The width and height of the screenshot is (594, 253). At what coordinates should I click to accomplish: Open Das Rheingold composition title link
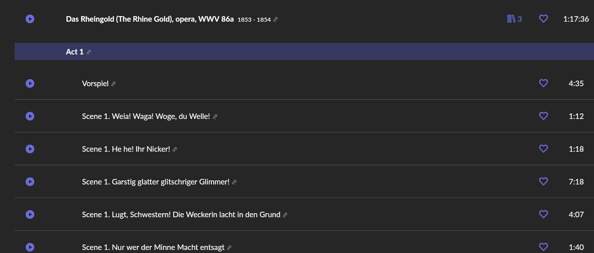pyautogui.click(x=150, y=19)
